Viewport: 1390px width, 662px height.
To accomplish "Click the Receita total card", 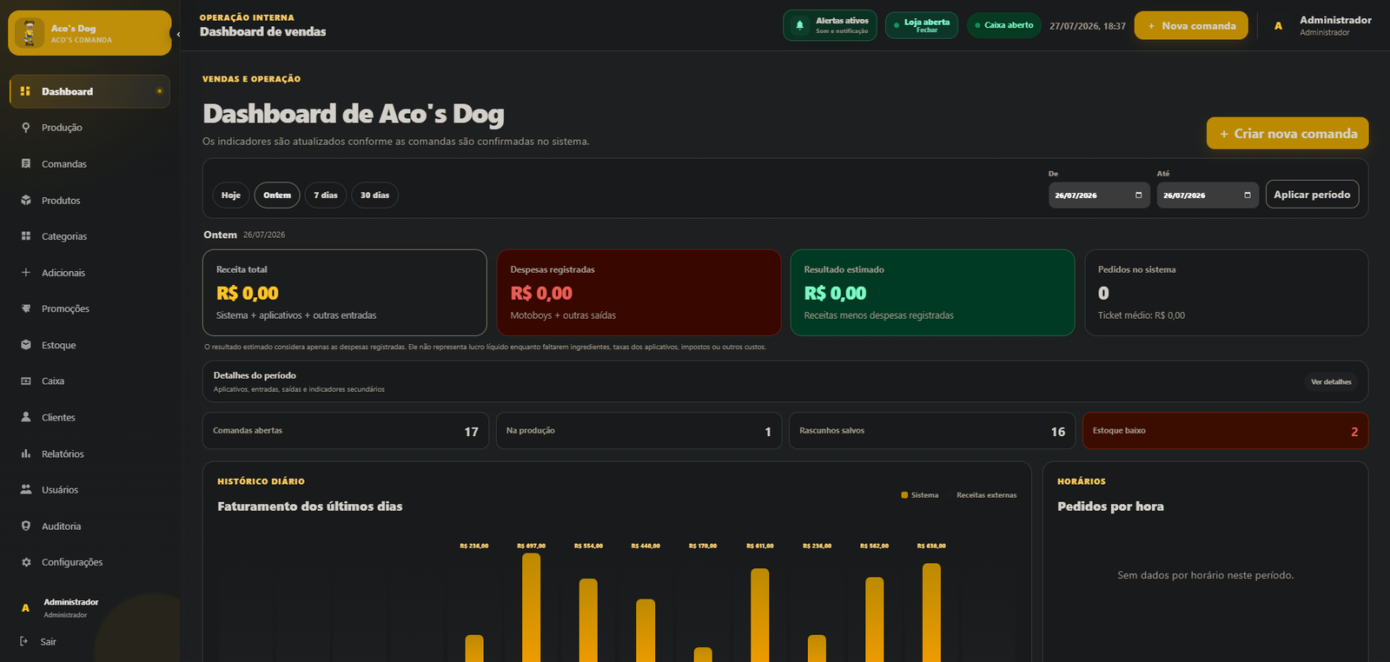I will [x=345, y=293].
